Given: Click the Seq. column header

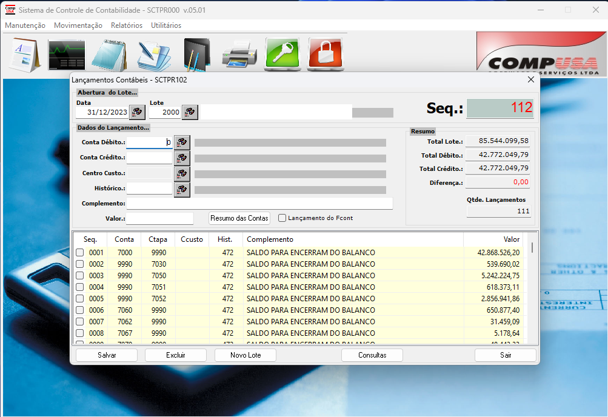Looking at the screenshot, I should (x=90, y=239).
